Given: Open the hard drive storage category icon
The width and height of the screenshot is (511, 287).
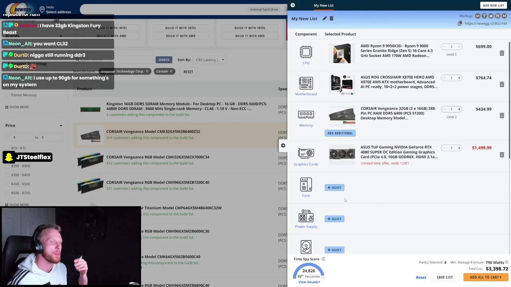Looking at the screenshot, I should pos(306,247).
